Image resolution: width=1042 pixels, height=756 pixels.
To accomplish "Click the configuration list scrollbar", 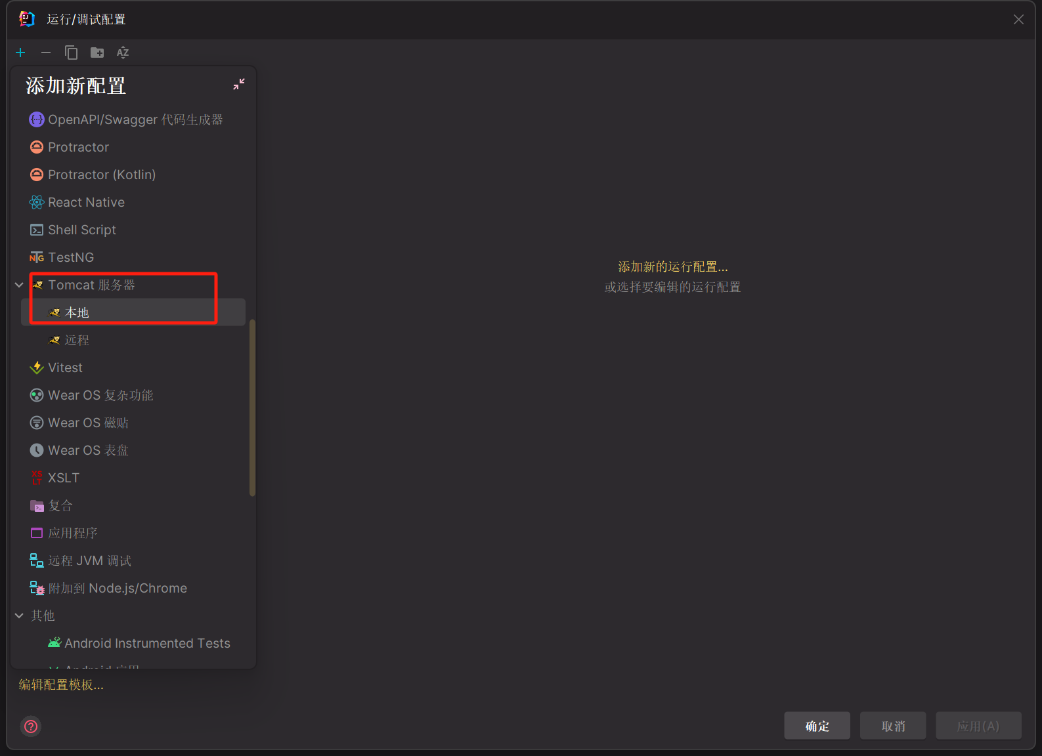I will (x=252, y=408).
